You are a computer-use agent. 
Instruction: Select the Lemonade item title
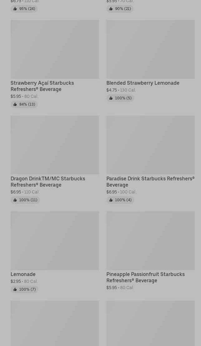click(23, 274)
